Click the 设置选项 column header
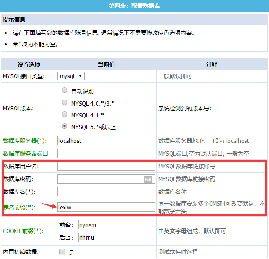The width and height of the screenshot is (269, 259). tap(29, 65)
